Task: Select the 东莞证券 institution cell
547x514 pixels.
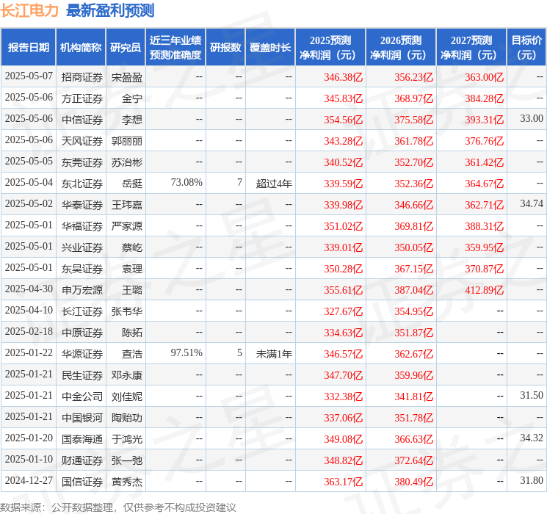Action: click(x=82, y=162)
